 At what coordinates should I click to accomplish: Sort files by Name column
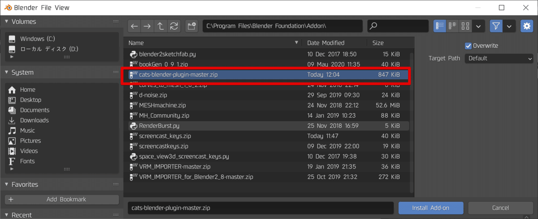213,43
